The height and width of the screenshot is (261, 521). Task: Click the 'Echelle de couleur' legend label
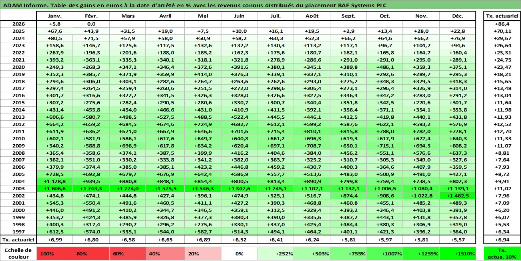tap(18, 253)
